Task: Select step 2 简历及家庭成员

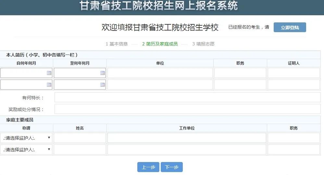Action: tap(160, 44)
